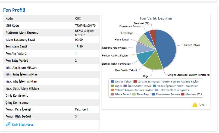Viewport: 219px width, 133px height.
Task: Click the Fon Varlık Dağılımı chart title
Action: coord(156,18)
